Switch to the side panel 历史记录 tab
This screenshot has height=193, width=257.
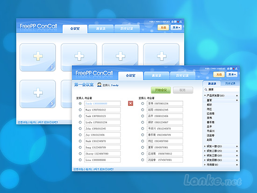pos(230,83)
